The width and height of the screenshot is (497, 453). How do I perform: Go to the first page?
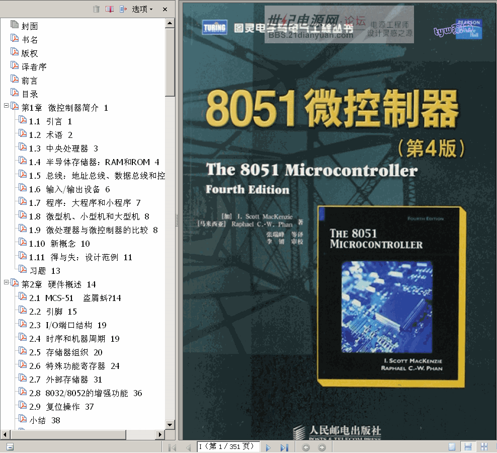click(x=173, y=447)
